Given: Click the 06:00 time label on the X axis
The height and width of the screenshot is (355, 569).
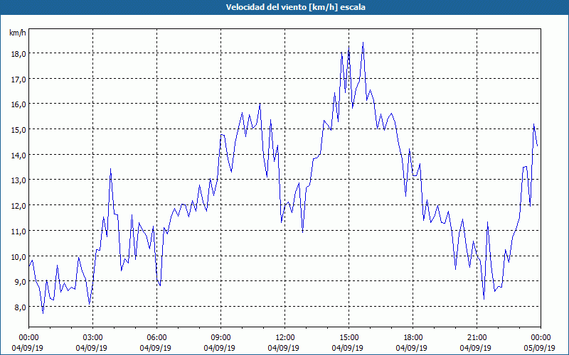Looking at the screenshot, I should [156, 338].
